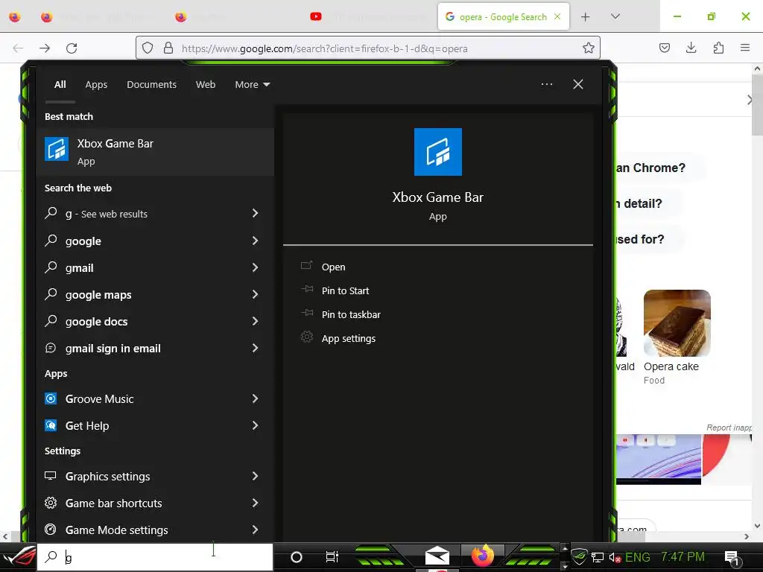
Task: Click Pin to taskbar action
Action: click(x=351, y=315)
